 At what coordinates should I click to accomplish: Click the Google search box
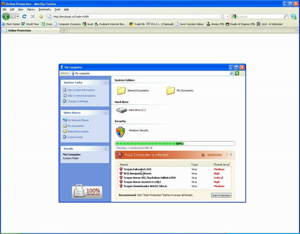[x=261, y=17]
